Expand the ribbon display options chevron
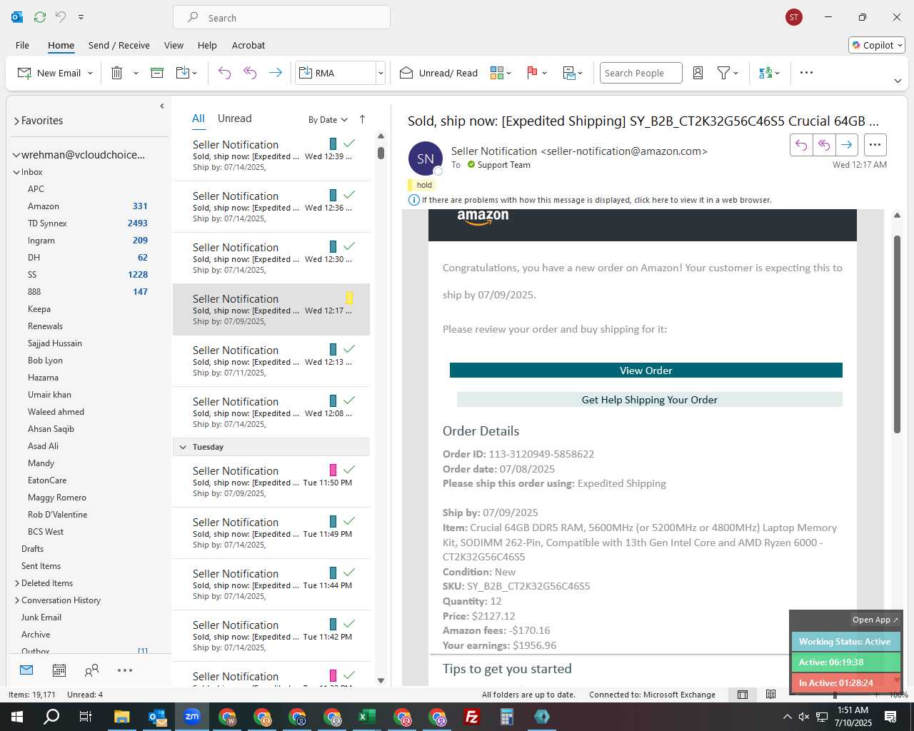The width and height of the screenshot is (914, 731). click(898, 81)
